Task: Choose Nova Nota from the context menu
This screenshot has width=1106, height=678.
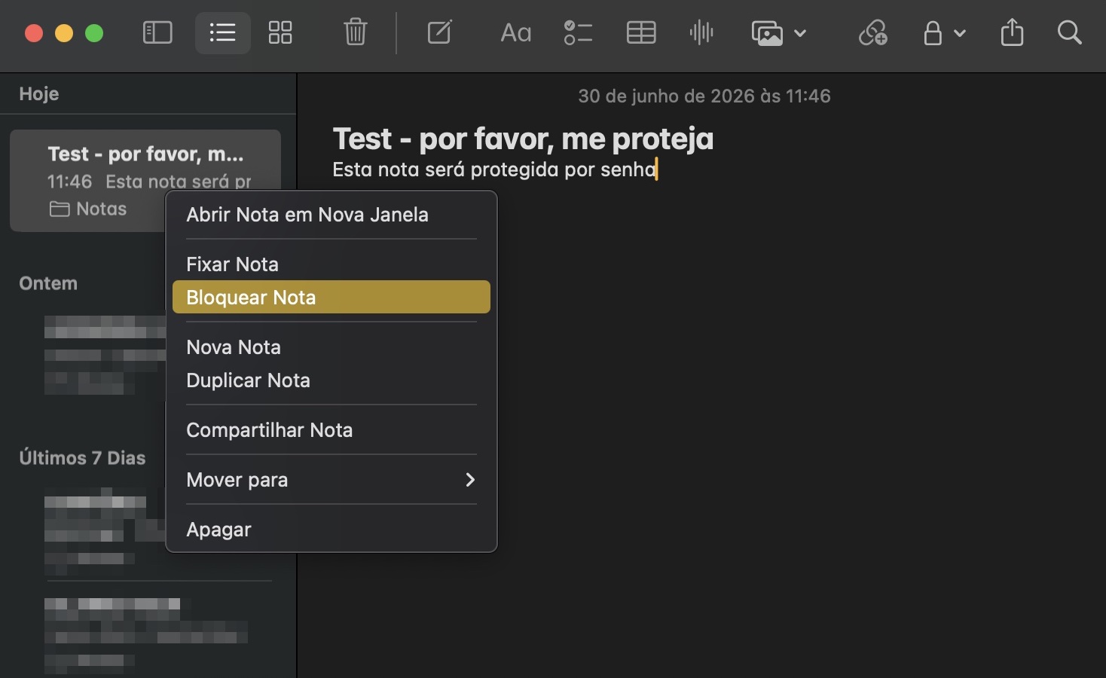Action: pos(331,347)
